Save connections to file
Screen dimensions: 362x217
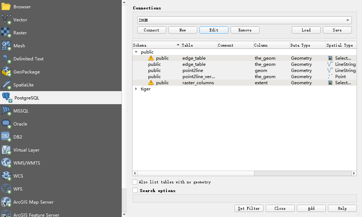(337, 30)
